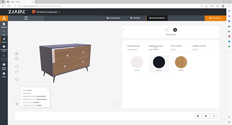Image resolution: width=232 pixels, height=125 pixels.
Task: Click the Back arrow in the sidebar
Action: [x=4, y=33]
